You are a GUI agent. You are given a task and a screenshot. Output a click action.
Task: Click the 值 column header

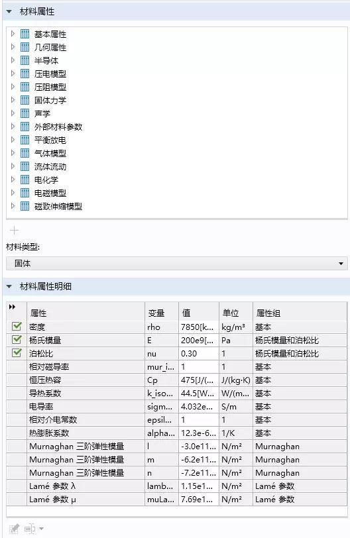186,313
